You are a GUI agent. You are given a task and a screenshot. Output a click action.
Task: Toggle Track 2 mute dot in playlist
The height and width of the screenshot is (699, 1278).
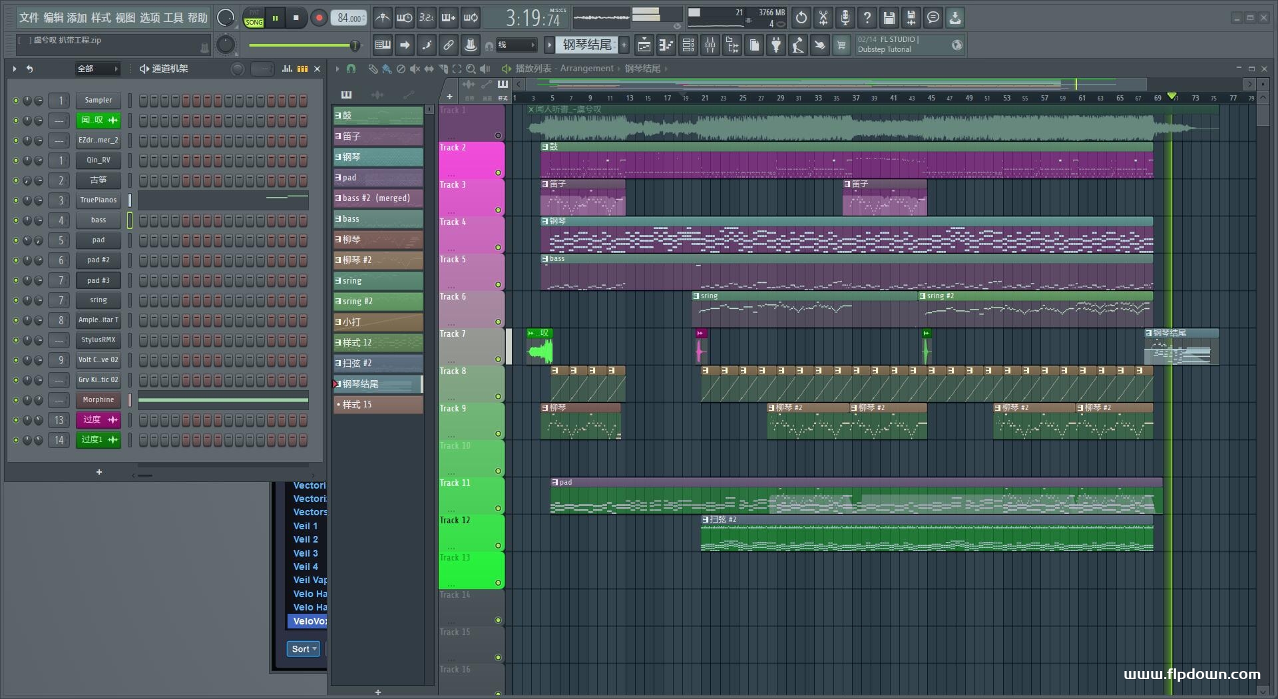click(498, 173)
